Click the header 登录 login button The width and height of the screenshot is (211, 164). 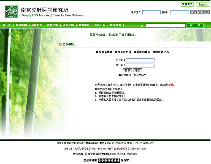click(x=195, y=12)
